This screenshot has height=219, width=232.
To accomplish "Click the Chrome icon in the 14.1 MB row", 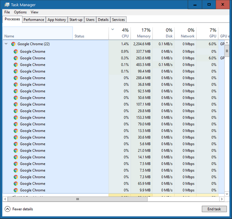I will point(16,157).
